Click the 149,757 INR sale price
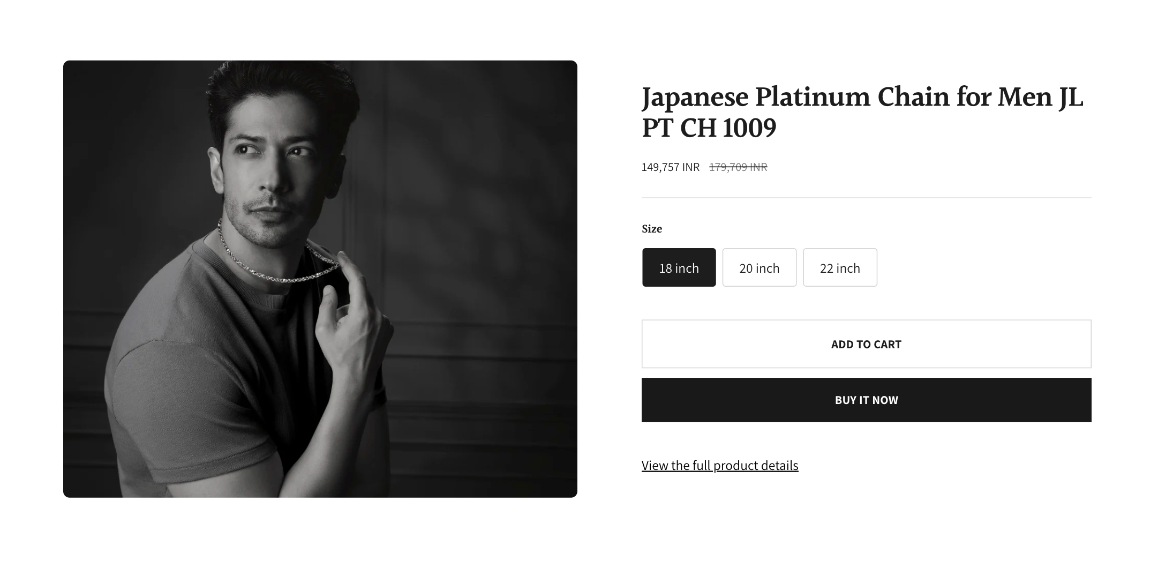Viewport: 1158px width, 583px height. click(671, 167)
